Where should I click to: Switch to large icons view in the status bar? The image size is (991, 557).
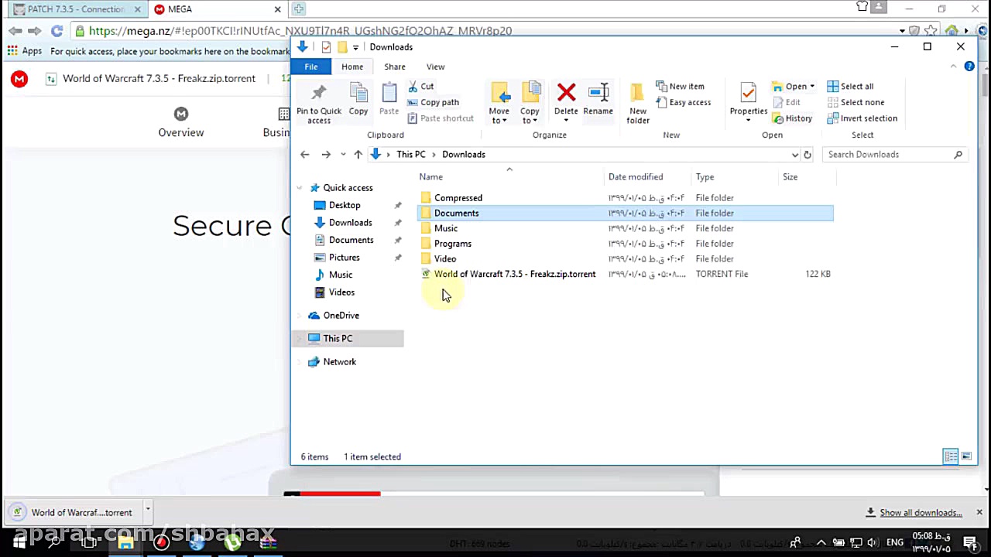point(966,456)
